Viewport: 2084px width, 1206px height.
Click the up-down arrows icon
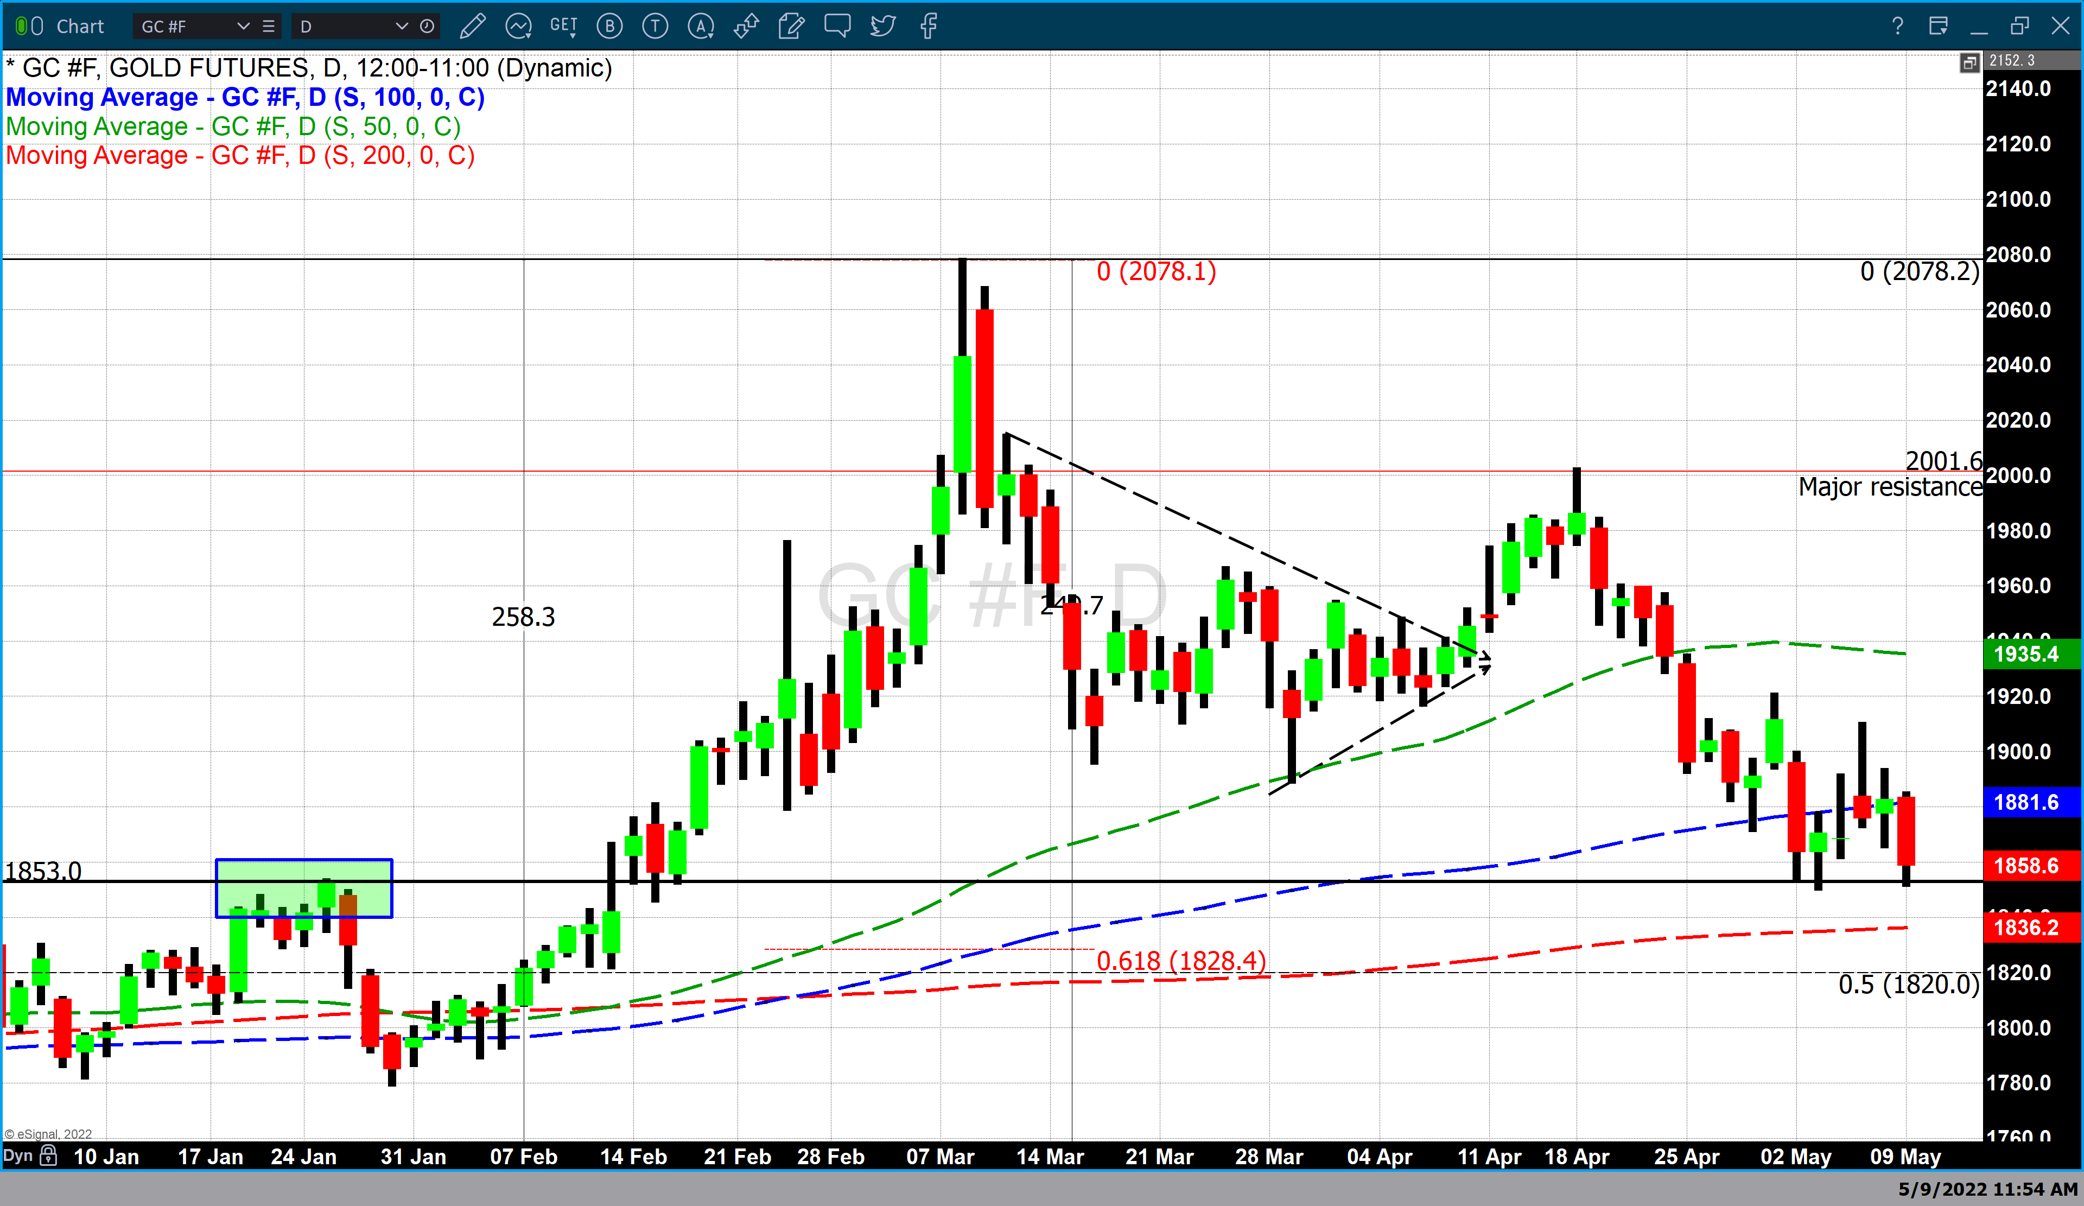click(x=746, y=27)
